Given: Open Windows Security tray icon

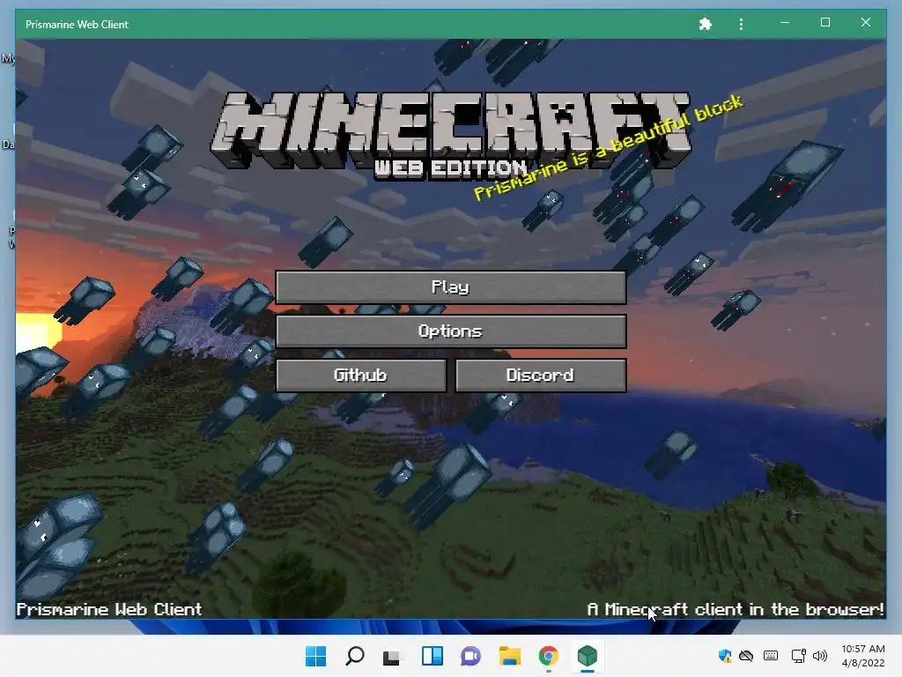Looking at the screenshot, I should [x=725, y=656].
